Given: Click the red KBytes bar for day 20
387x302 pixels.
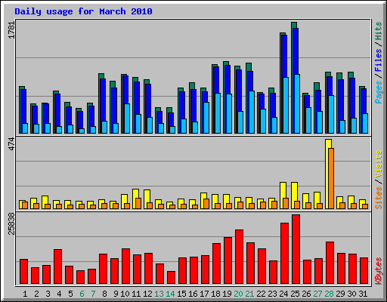Looking at the screenshot, I should pos(239,257).
